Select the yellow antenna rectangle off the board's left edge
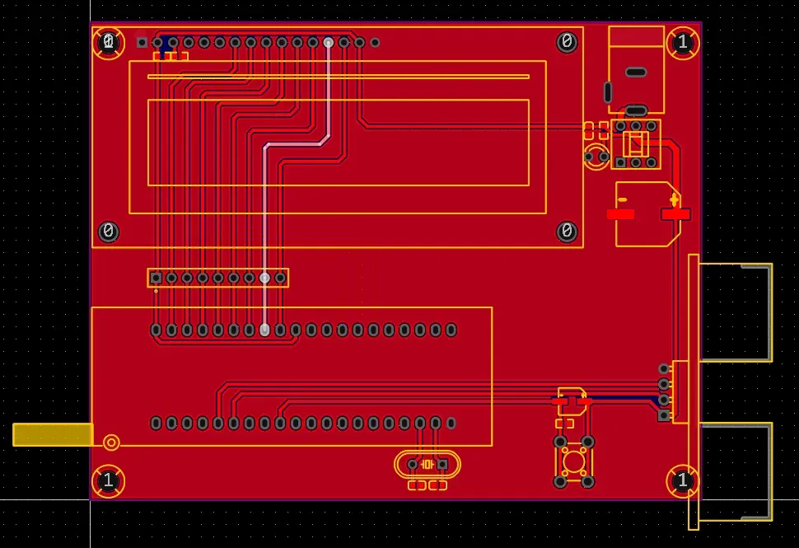The width and height of the screenshot is (799, 548). click(x=53, y=435)
